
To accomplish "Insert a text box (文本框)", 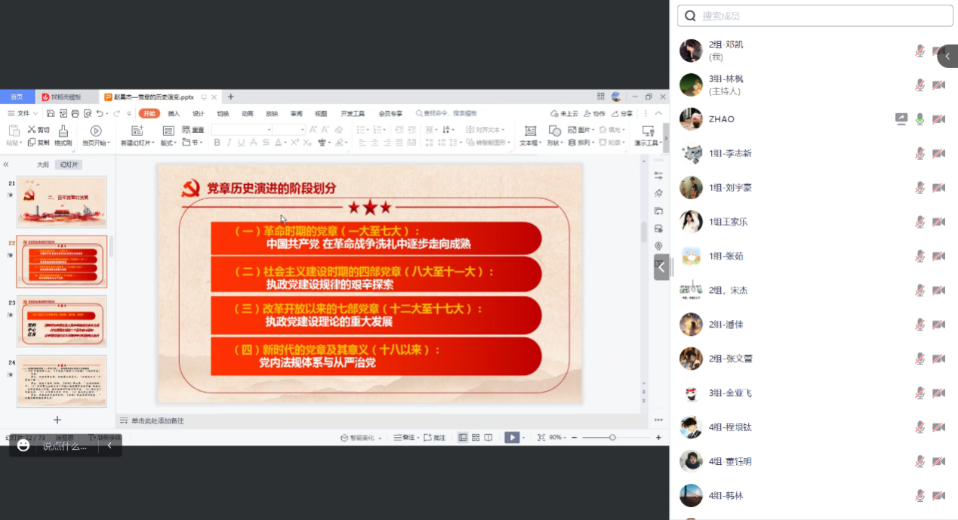I will pos(530,131).
